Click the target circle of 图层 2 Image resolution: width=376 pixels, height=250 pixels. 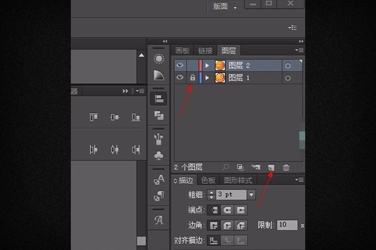pos(288,66)
